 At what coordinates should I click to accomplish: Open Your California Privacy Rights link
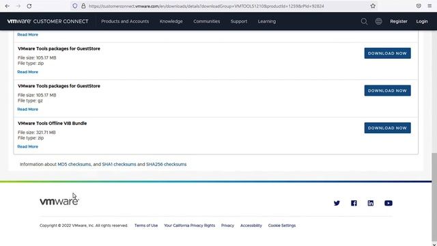click(x=190, y=225)
